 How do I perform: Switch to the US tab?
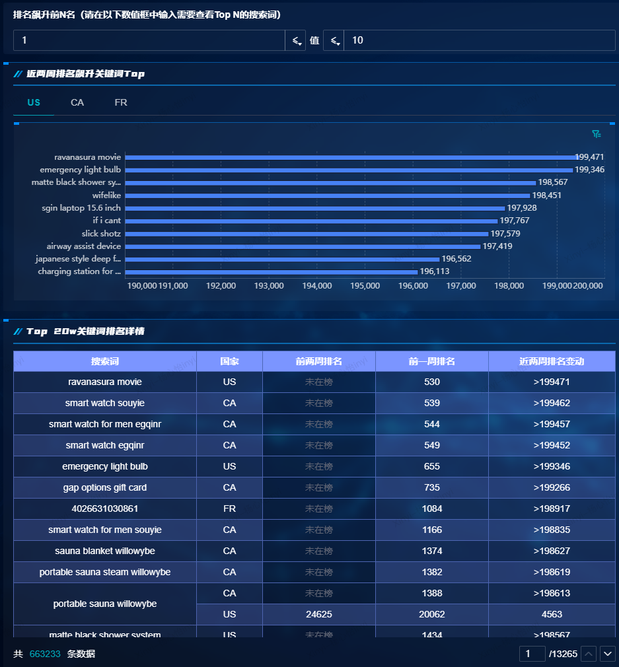(34, 102)
